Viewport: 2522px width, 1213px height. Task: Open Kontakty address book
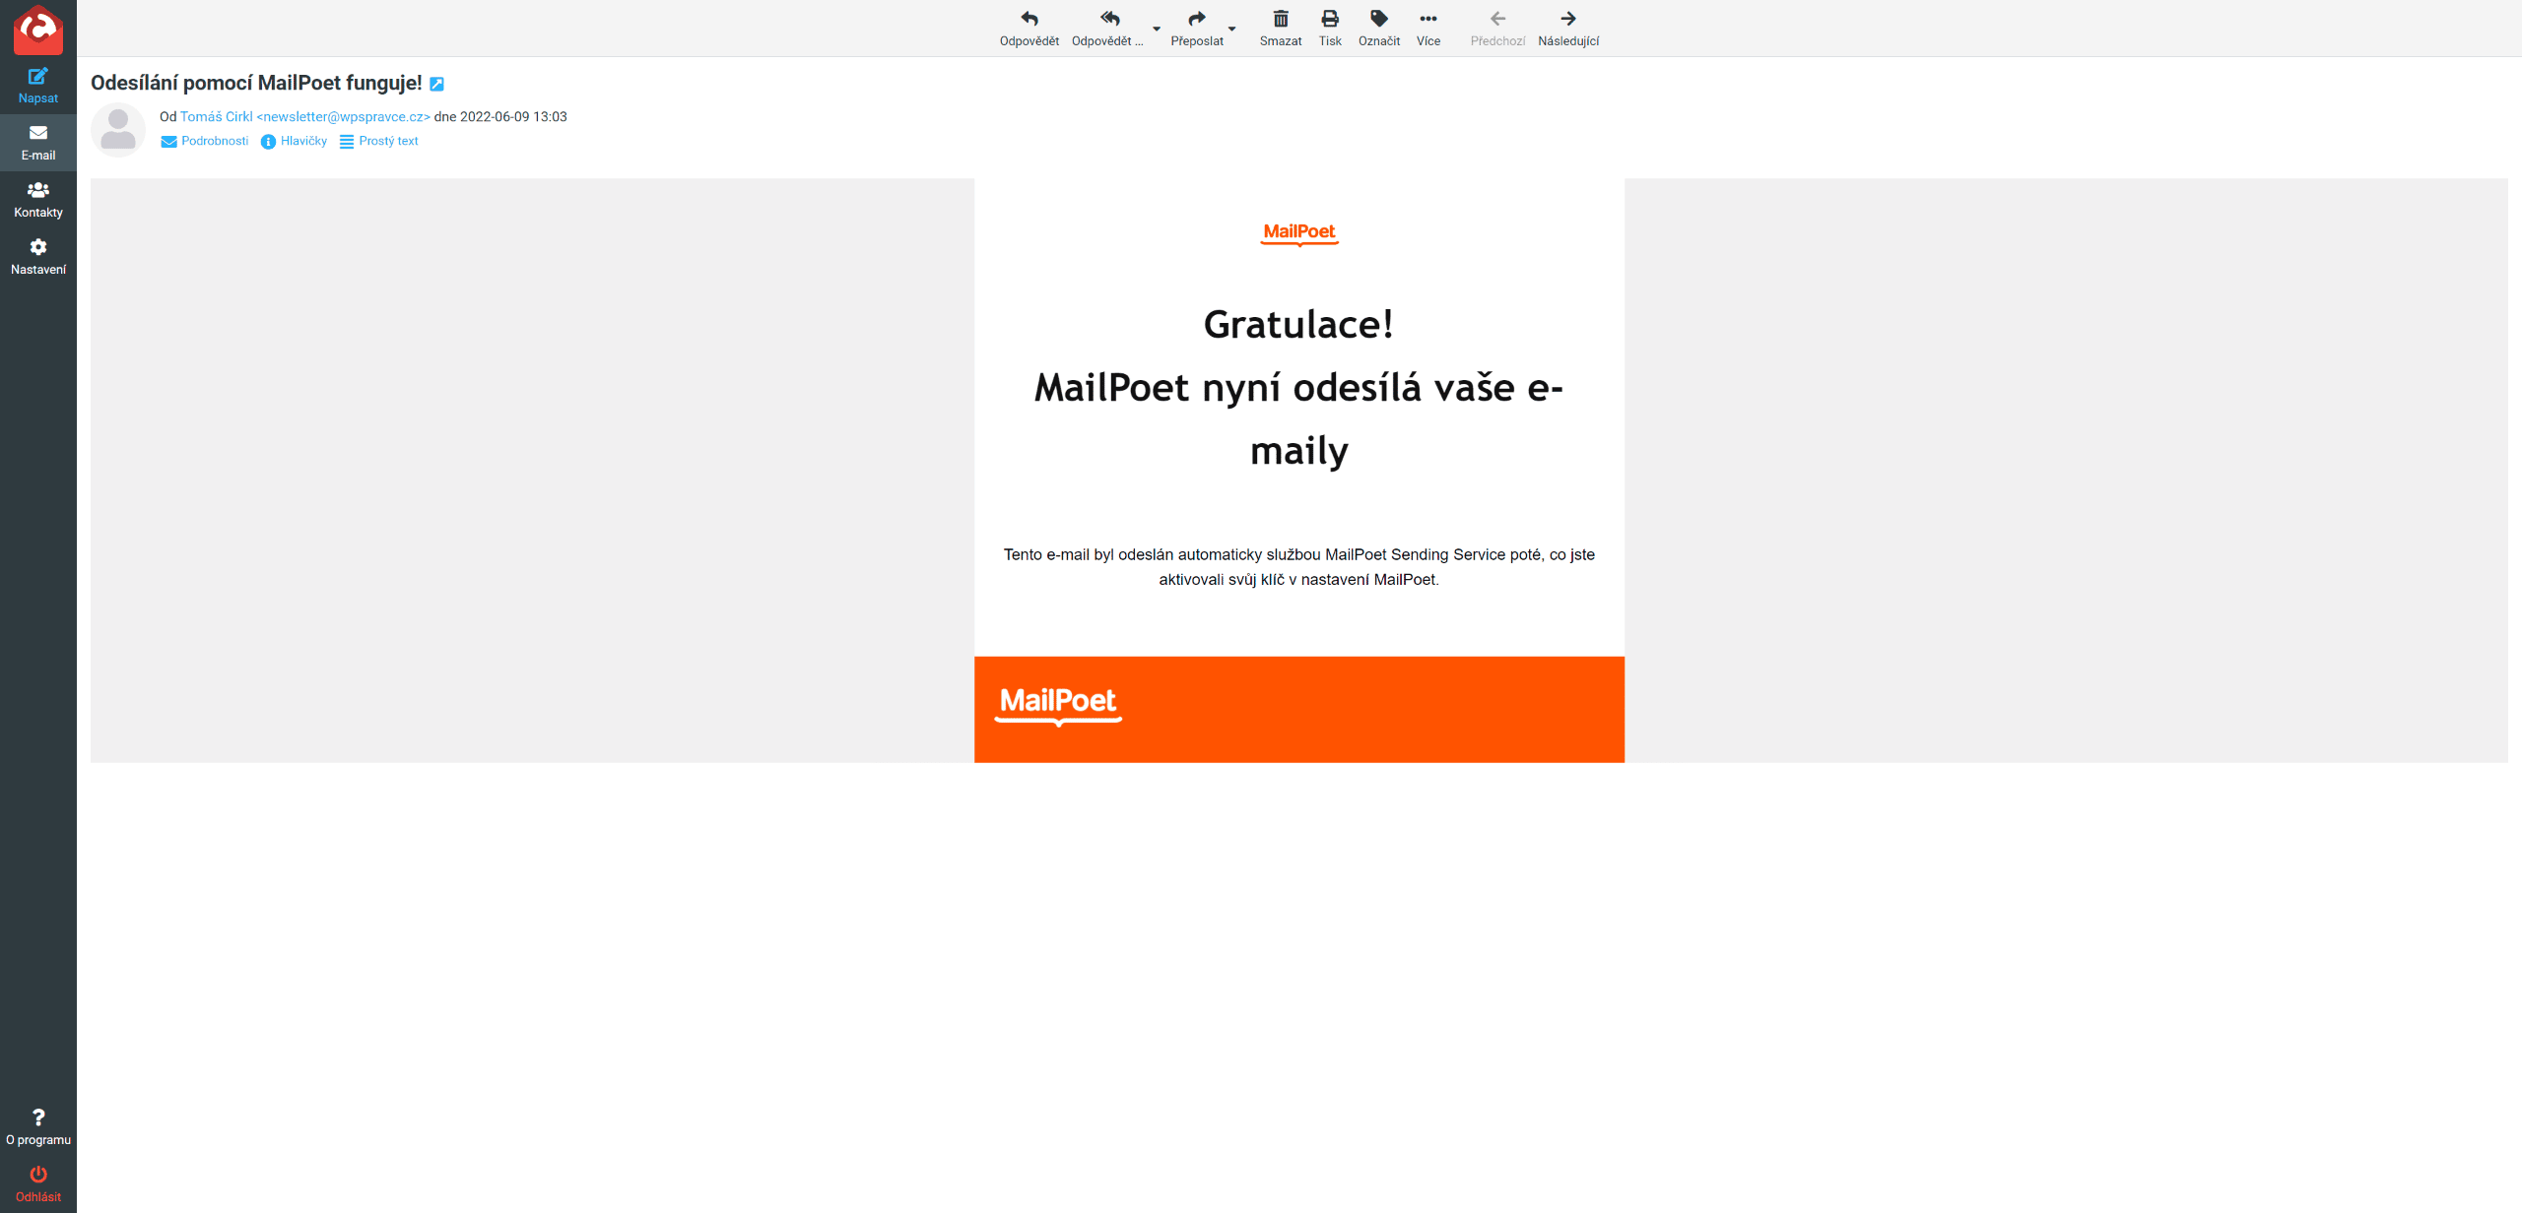38,200
